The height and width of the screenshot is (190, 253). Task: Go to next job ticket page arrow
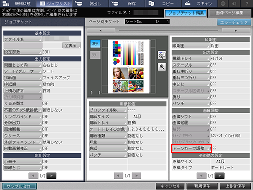[51, 176]
